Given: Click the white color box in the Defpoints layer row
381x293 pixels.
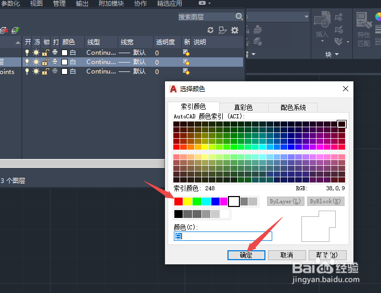Looking at the screenshot, I should point(65,71).
